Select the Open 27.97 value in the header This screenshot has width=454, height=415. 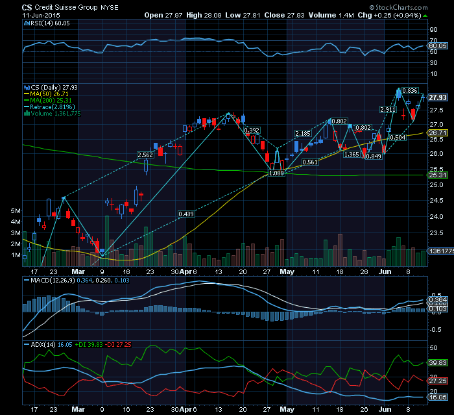(163, 15)
